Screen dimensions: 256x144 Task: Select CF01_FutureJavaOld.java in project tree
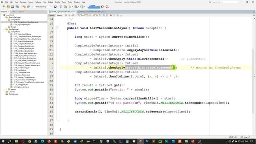22,34
